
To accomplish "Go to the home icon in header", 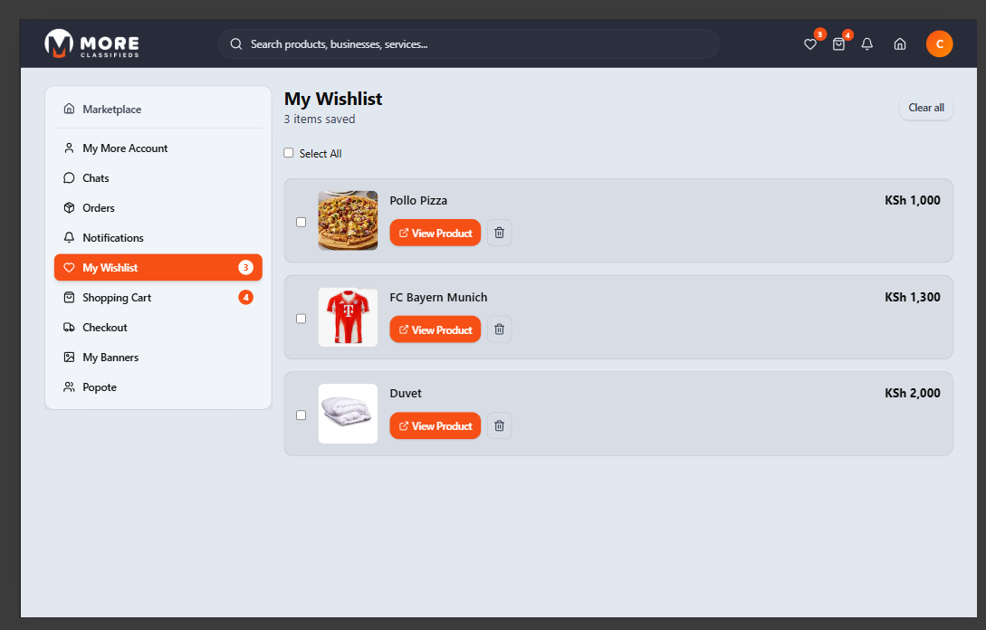I will coord(900,43).
